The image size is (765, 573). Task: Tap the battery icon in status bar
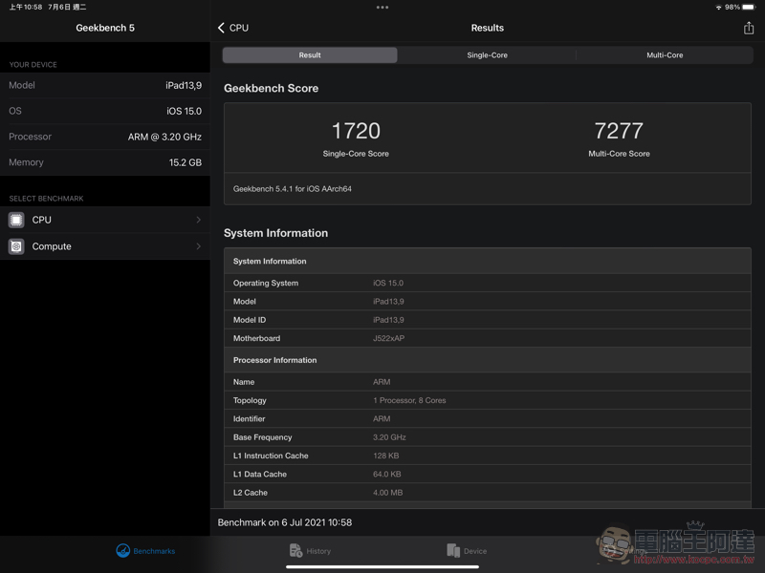pyautogui.click(x=749, y=7)
